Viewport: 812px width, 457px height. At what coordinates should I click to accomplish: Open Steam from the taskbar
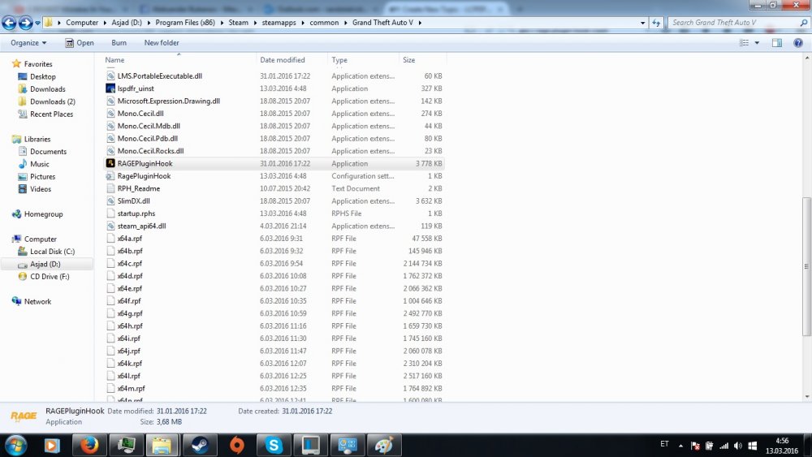point(200,445)
